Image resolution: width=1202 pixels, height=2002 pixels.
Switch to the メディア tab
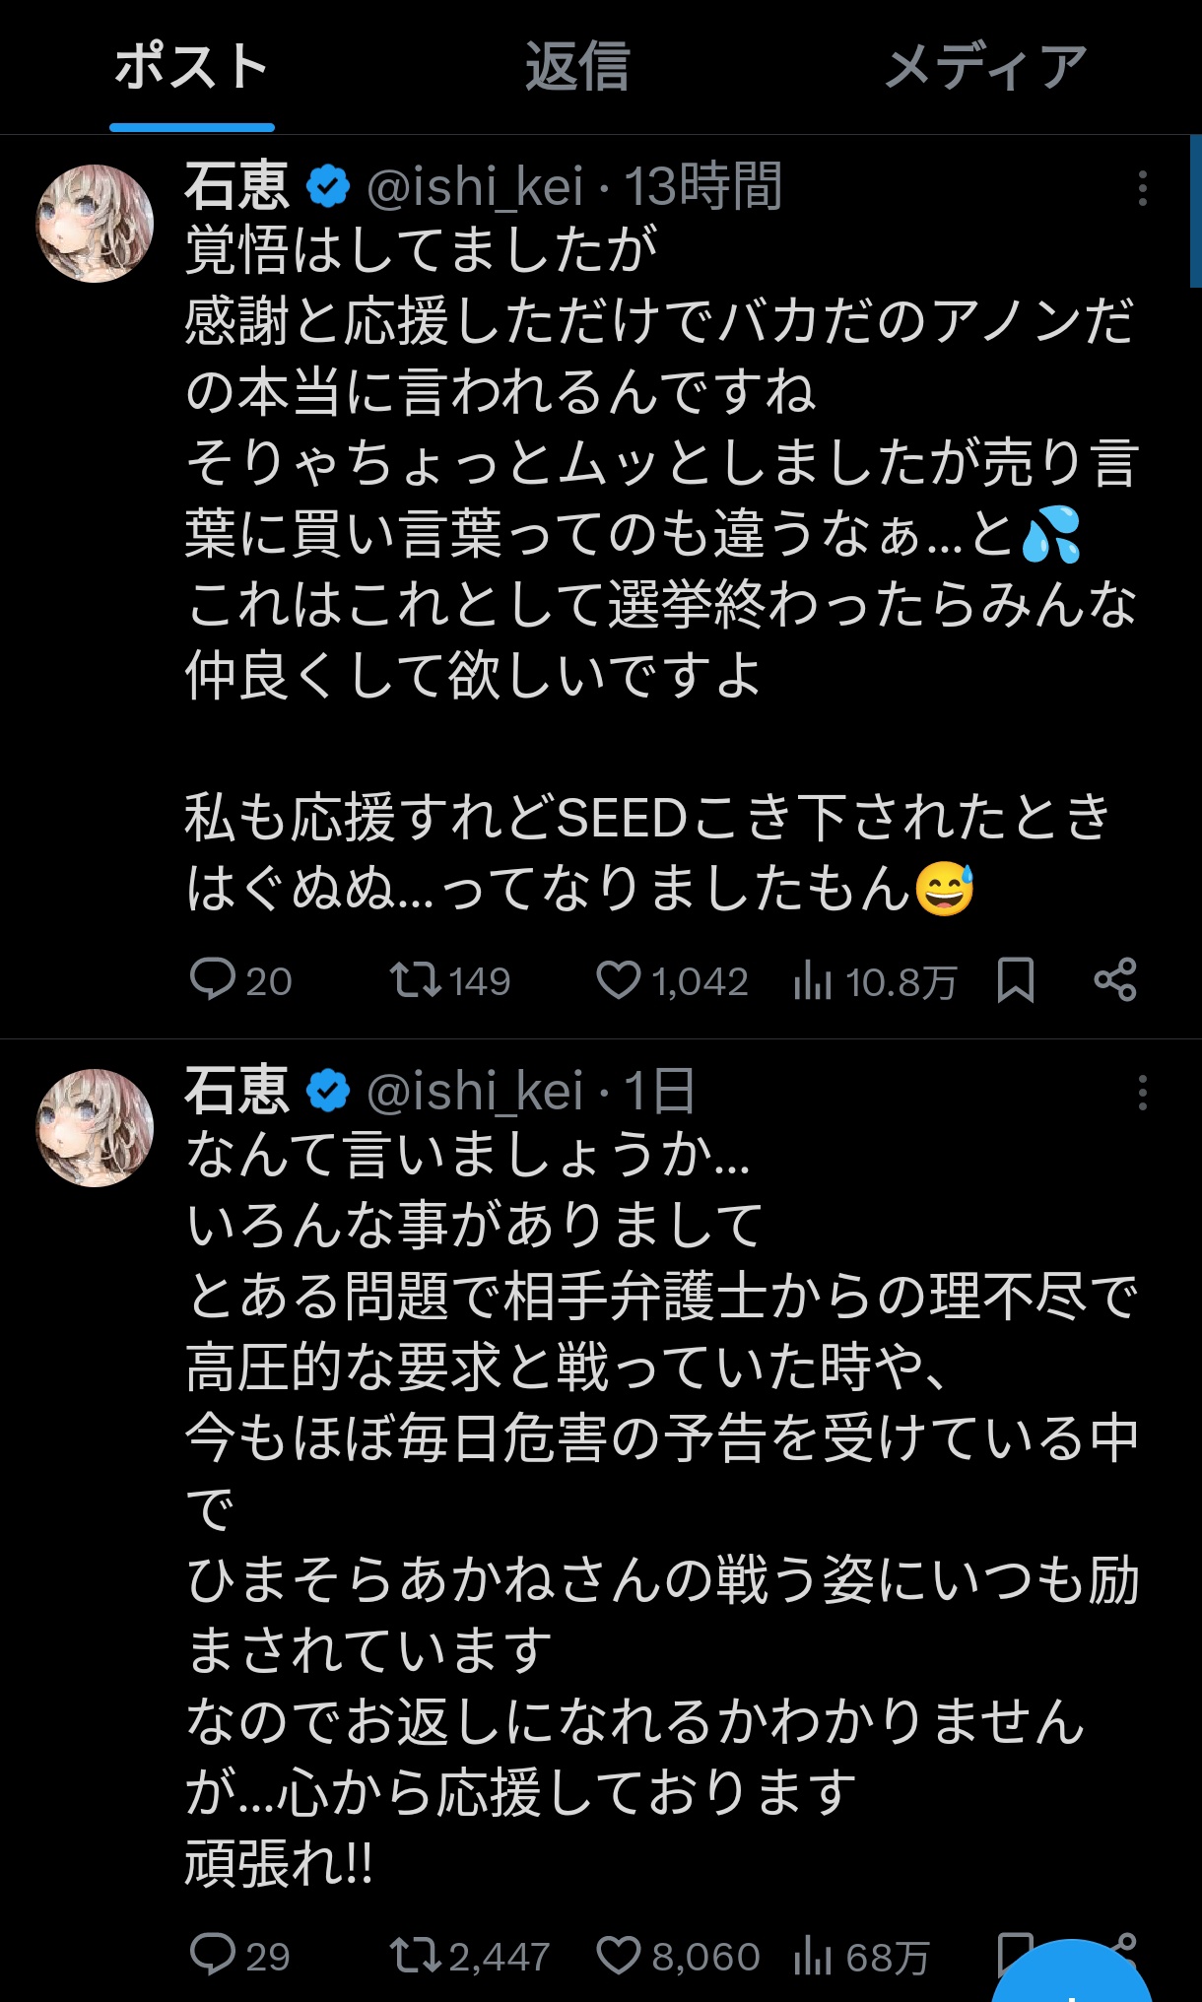985,68
